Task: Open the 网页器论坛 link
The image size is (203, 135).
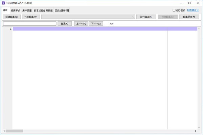Action: (x=193, y=10)
